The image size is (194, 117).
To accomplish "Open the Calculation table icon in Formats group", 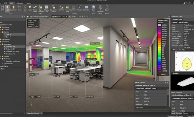I will click(x=86, y=8).
